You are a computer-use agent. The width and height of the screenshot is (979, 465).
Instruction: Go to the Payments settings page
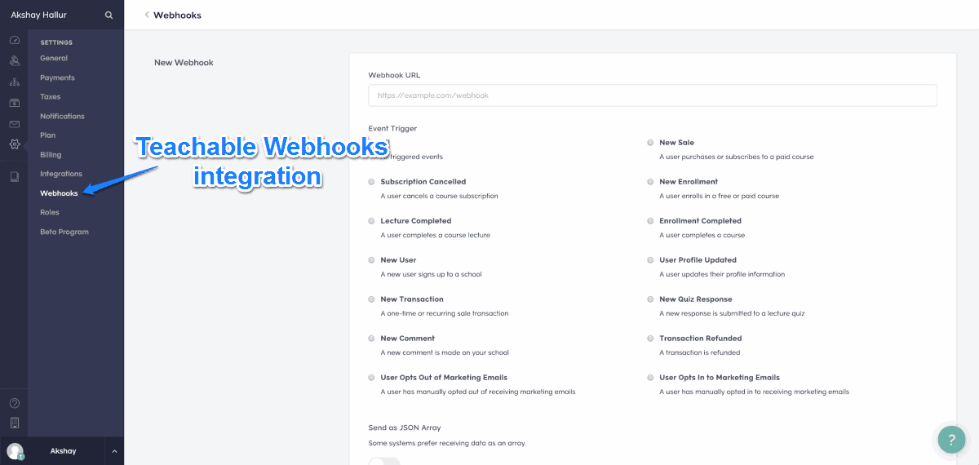coord(57,77)
